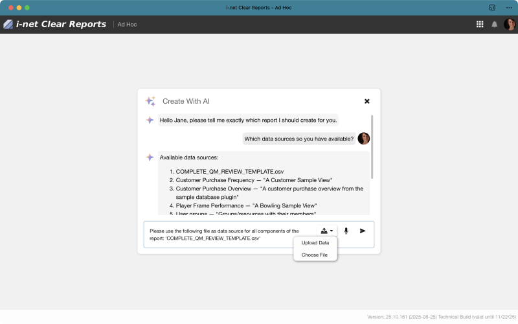The width and height of the screenshot is (518, 324).
Task: Click the microphone voice input icon
Action: (x=346, y=231)
